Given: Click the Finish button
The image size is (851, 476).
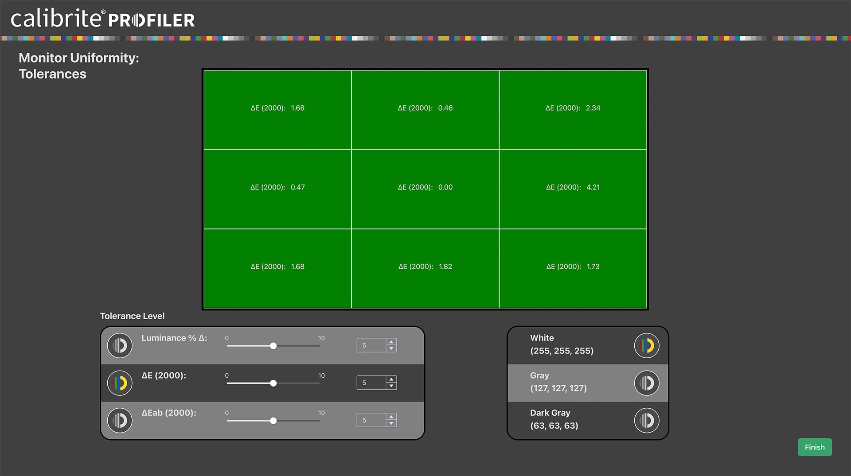Looking at the screenshot, I should click(815, 447).
